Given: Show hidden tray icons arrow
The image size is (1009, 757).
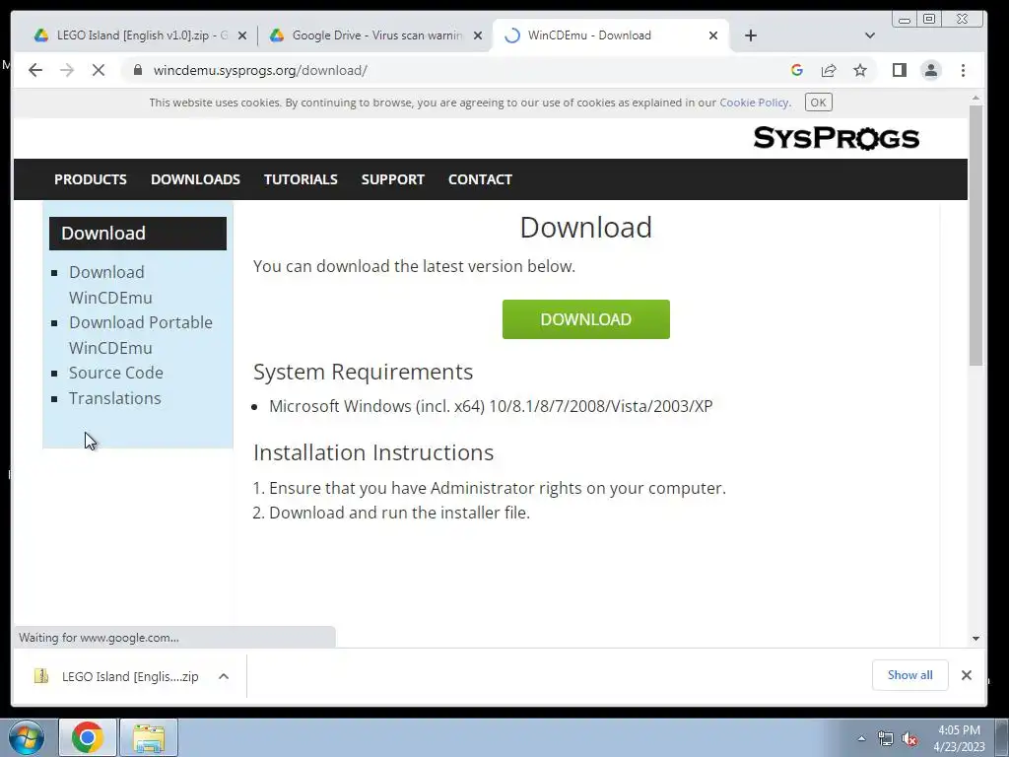Looking at the screenshot, I should [861, 738].
